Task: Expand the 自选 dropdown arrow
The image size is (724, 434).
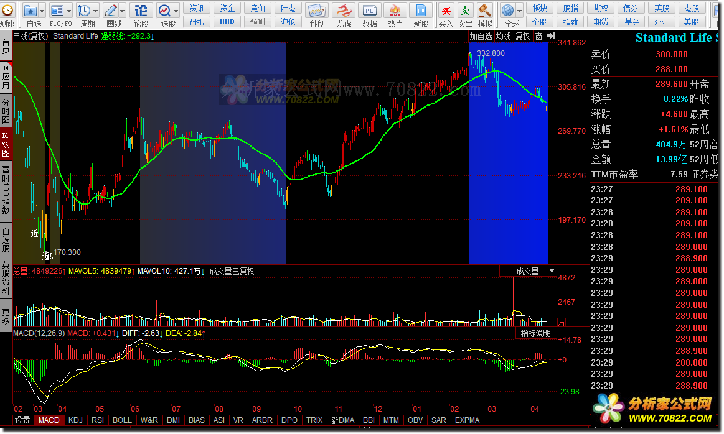Action: pos(42,10)
